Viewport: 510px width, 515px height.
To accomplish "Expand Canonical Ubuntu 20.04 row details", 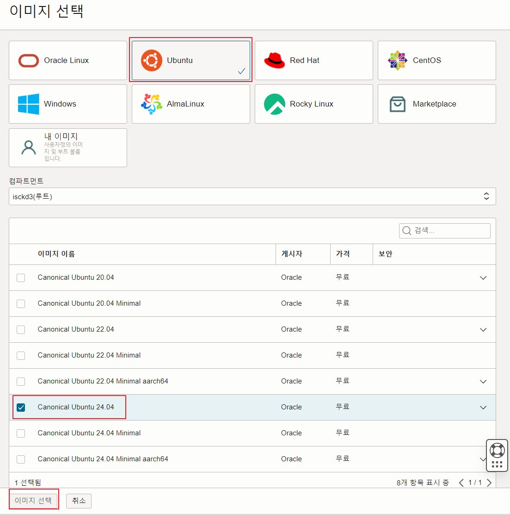I will 483,278.
